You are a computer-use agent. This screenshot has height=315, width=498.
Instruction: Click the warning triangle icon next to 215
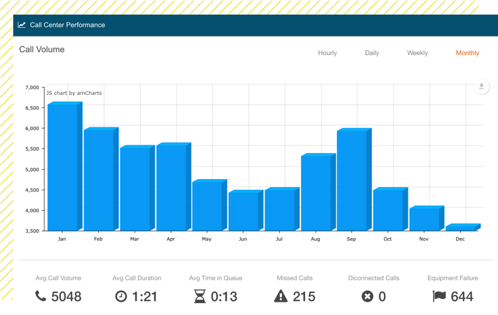click(x=280, y=296)
